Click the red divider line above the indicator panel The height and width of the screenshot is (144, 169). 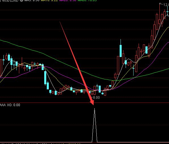[84, 103]
